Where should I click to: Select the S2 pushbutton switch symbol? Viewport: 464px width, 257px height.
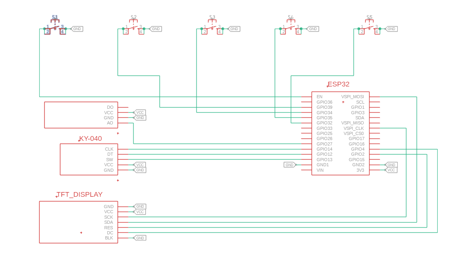point(134,27)
